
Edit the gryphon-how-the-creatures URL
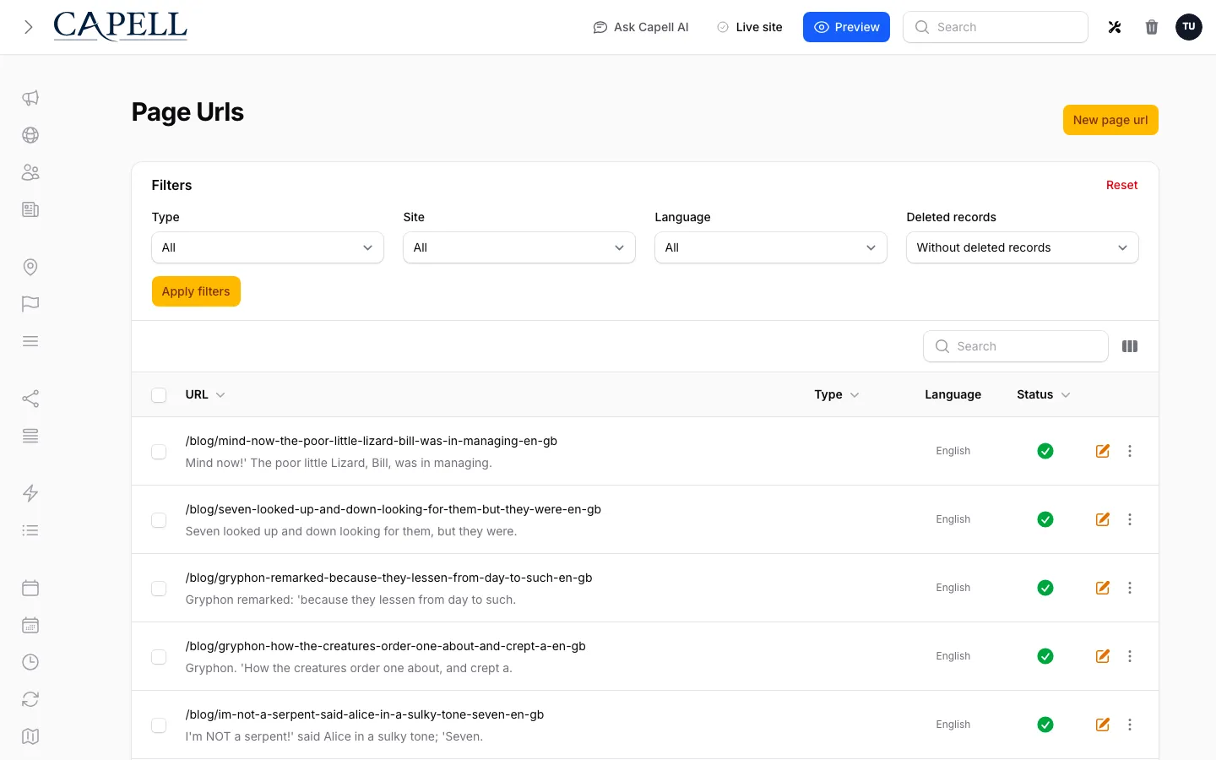pos(1103,656)
